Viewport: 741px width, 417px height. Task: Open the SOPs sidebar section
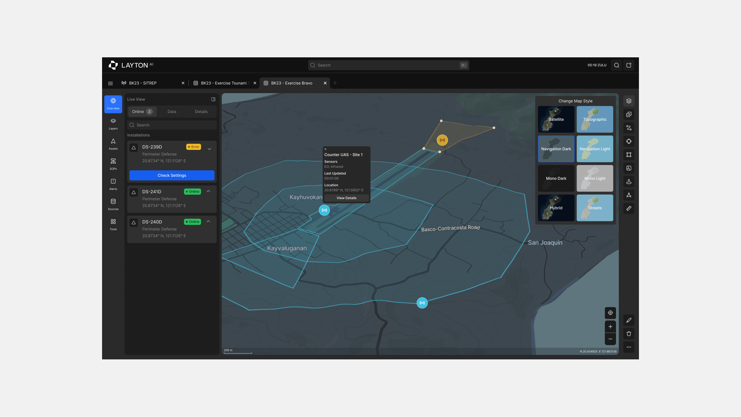tap(113, 164)
